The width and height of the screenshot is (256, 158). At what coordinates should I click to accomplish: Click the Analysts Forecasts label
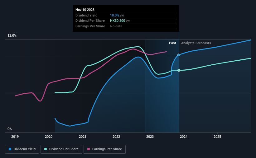pyautogui.click(x=196, y=43)
